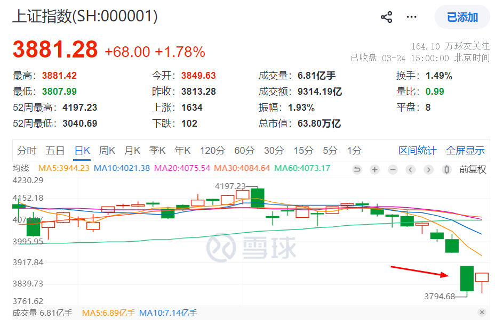The height and width of the screenshot is (320, 495).
Task: Click the 换手 value 1.49%
Action: pyautogui.click(x=439, y=76)
